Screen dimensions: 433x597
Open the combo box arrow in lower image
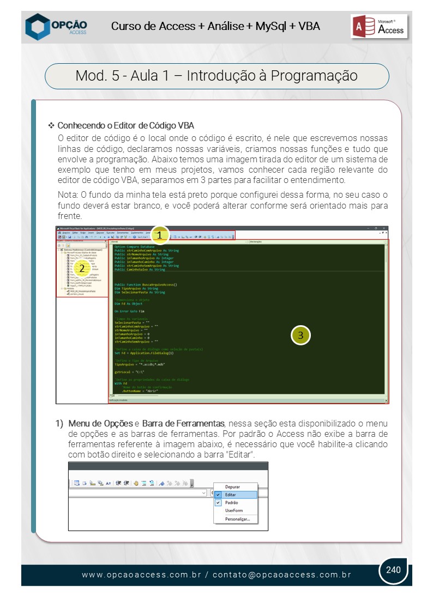(204, 492)
